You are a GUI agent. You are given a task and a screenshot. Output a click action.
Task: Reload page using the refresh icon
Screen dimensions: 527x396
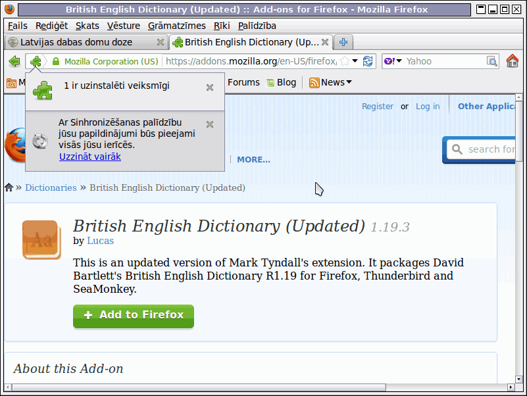pos(368,61)
